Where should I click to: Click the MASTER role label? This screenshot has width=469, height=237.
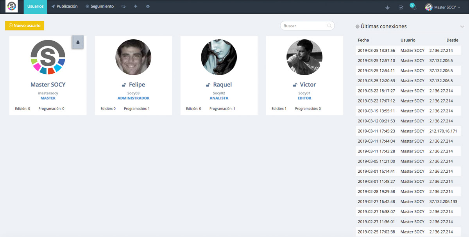point(48,98)
